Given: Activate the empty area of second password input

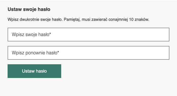Looking at the screenshot, I should pyautogui.click(x=114, y=53).
